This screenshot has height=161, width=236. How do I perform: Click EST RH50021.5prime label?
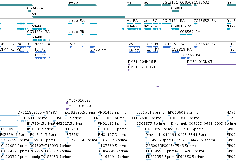[67, 118]
